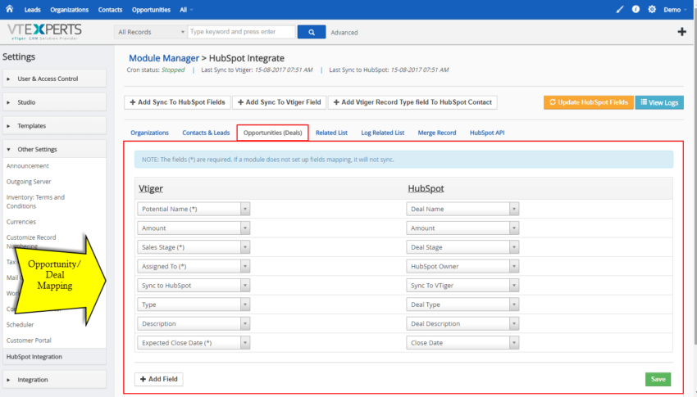This screenshot has height=397, width=697.
Task: Open the Sales Stage (*) dropdown
Action: point(194,247)
